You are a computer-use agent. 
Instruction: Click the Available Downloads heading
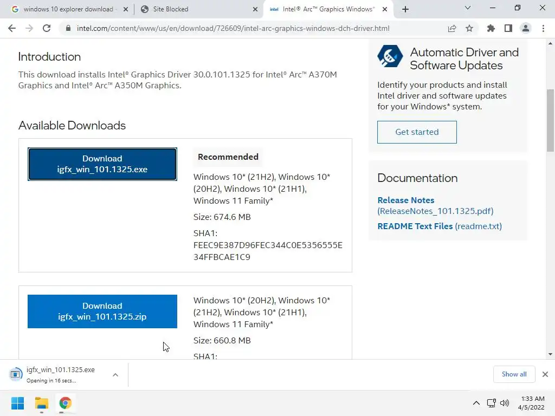pyautogui.click(x=72, y=125)
